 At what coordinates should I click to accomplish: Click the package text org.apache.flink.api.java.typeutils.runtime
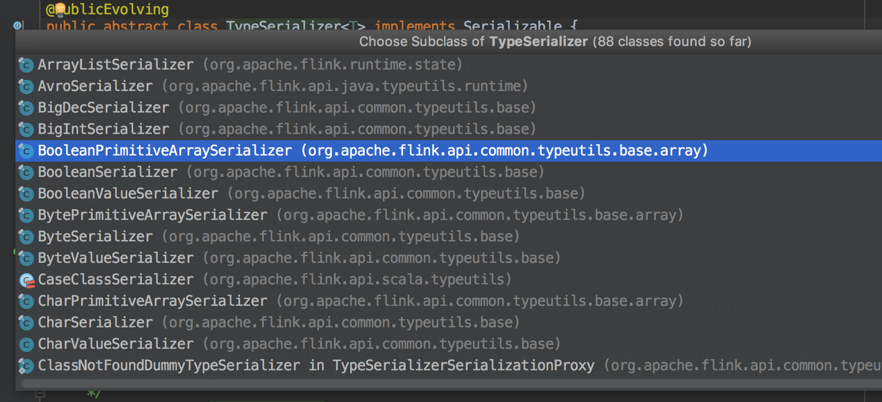345,86
